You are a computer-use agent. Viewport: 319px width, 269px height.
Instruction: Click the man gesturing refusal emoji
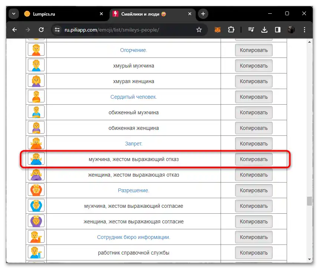click(36, 159)
